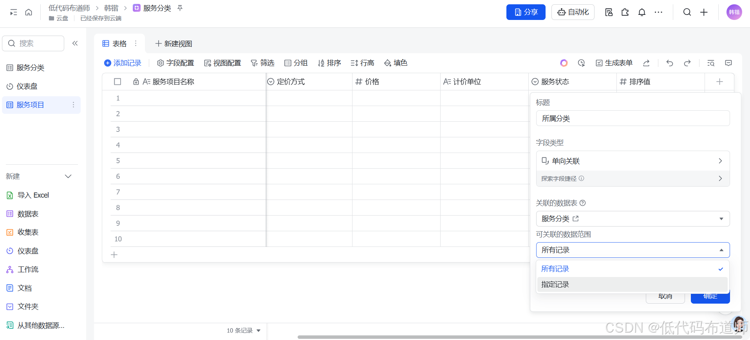Create new 工作流

coord(23,270)
